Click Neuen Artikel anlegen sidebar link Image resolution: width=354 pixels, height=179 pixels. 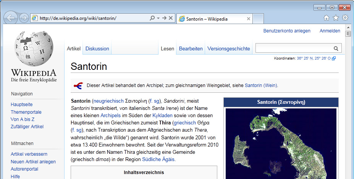pos(33,161)
